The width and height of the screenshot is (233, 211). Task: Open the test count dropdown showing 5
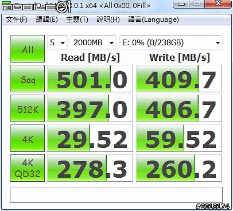[57, 42]
